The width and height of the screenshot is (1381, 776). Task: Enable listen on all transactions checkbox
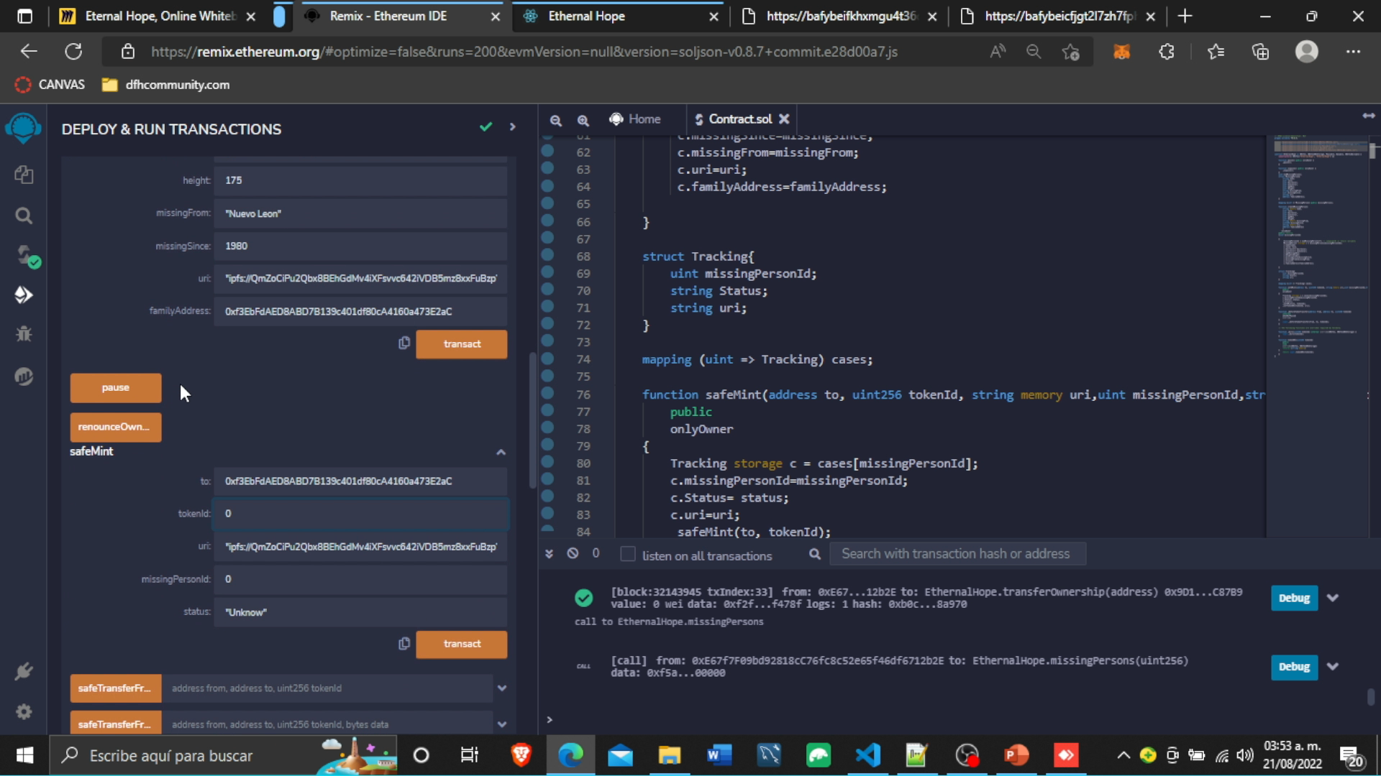[627, 555]
